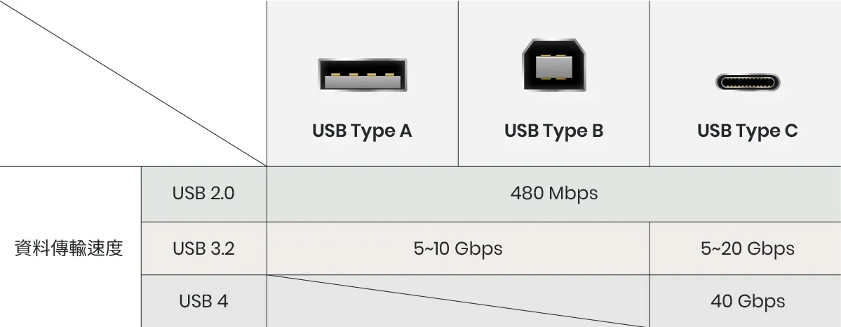Select the 40 Gbps speed cell
841x327 pixels.
point(747,301)
